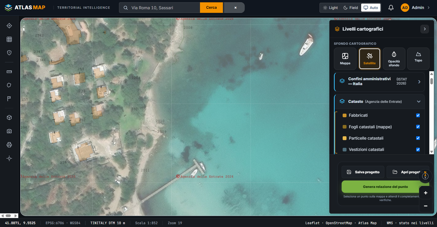This screenshot has width=437, height=227.
Task: Switch the theme to Light
Action: click(x=331, y=8)
